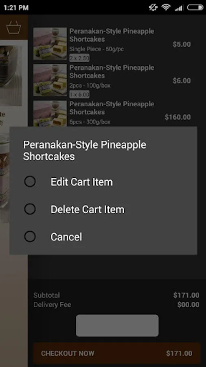Choose the Edit Cart Item label
This screenshot has height=367, width=206.
tap(81, 182)
